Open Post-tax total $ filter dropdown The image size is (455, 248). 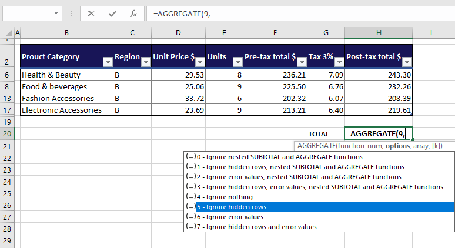[x=406, y=62]
